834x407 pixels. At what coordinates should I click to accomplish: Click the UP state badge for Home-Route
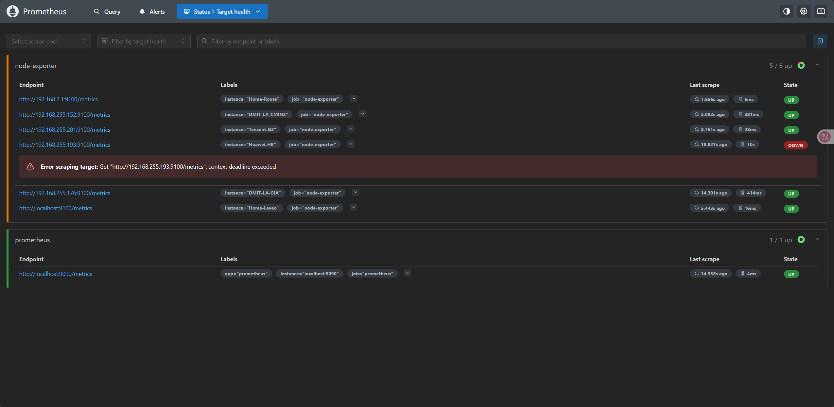point(791,100)
